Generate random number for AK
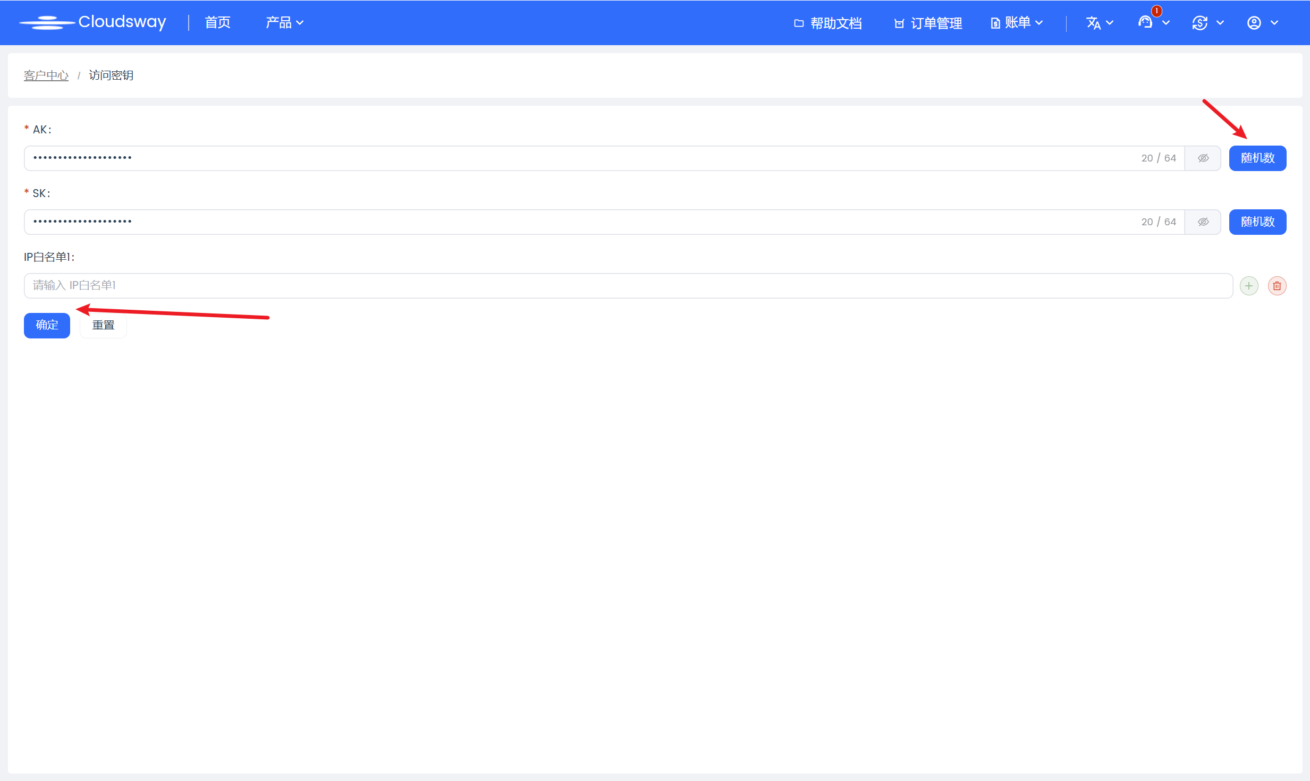1310x781 pixels. tap(1257, 158)
